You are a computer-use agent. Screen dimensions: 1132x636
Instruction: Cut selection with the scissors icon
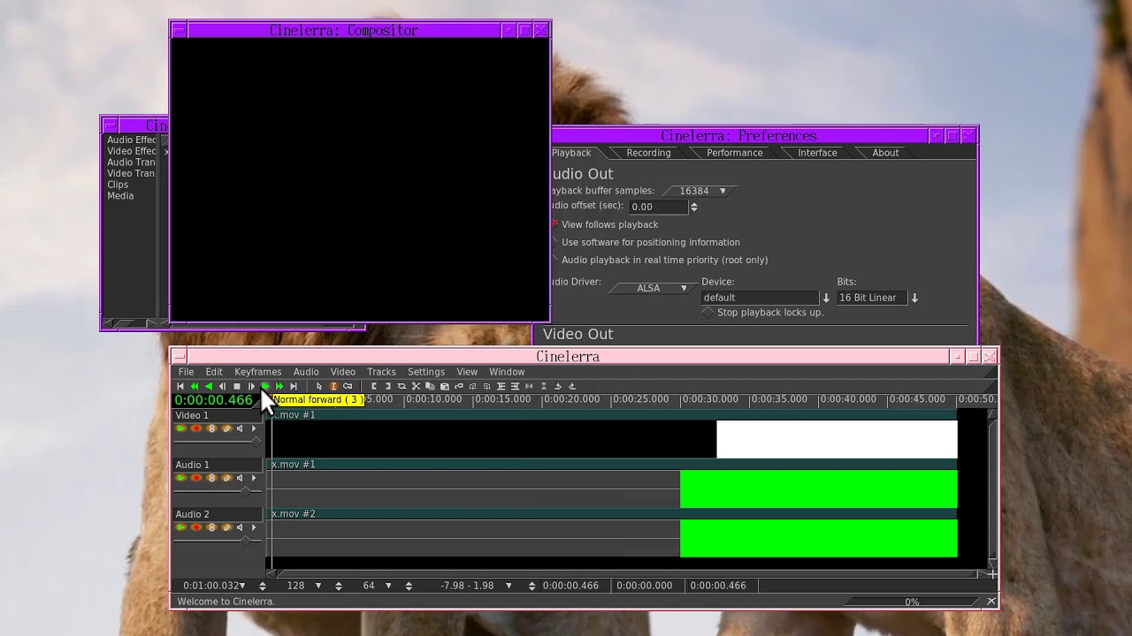(x=416, y=386)
